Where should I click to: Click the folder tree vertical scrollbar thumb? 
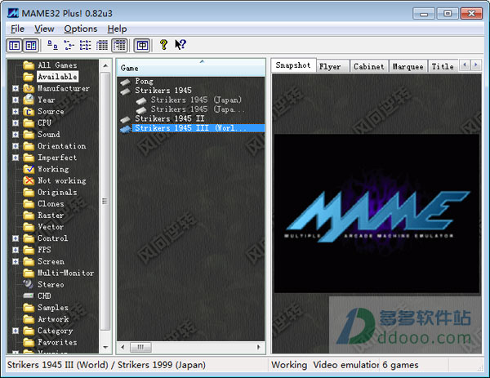(x=105, y=202)
